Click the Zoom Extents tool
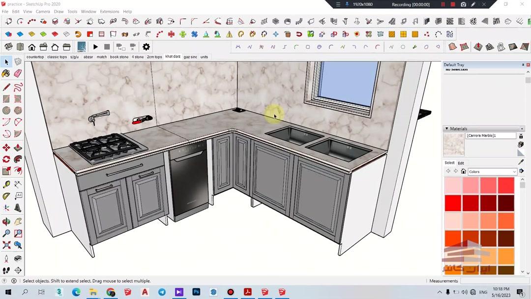531x299 pixels. point(6,245)
